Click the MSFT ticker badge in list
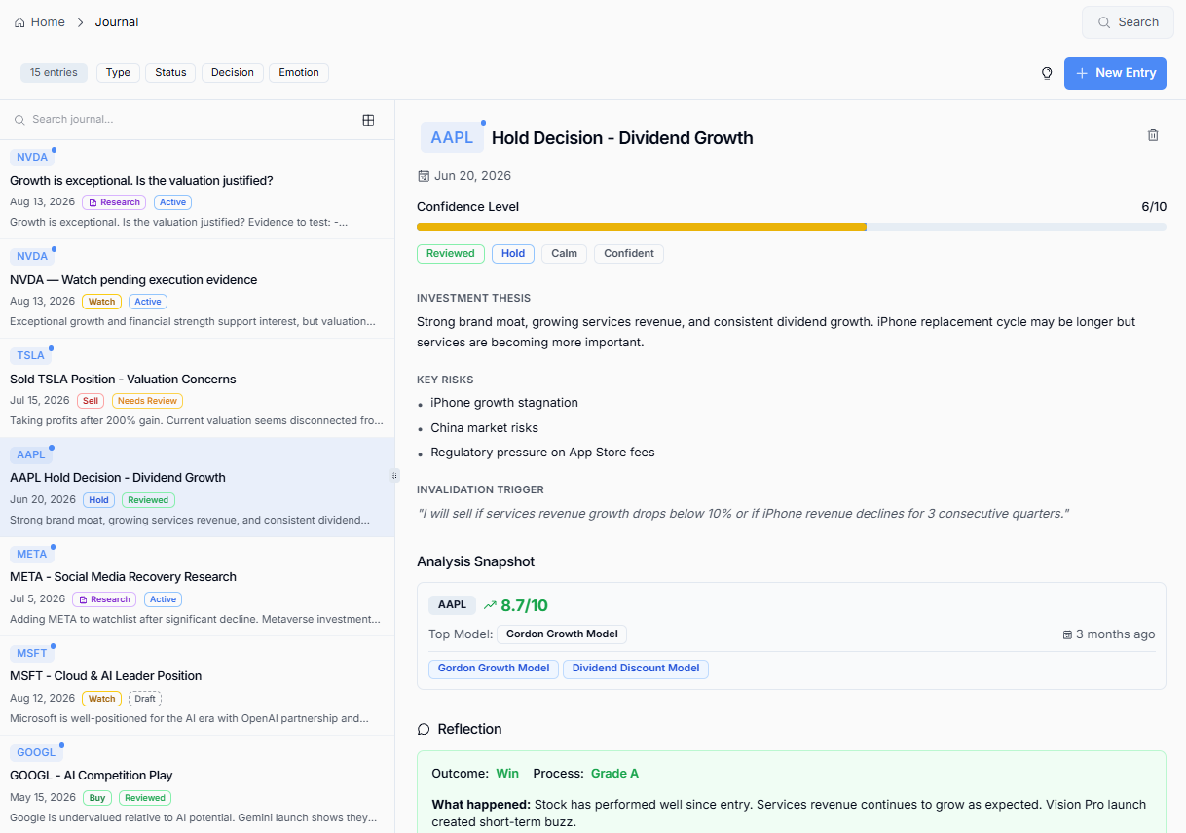This screenshot has width=1186, height=833. tap(31, 653)
